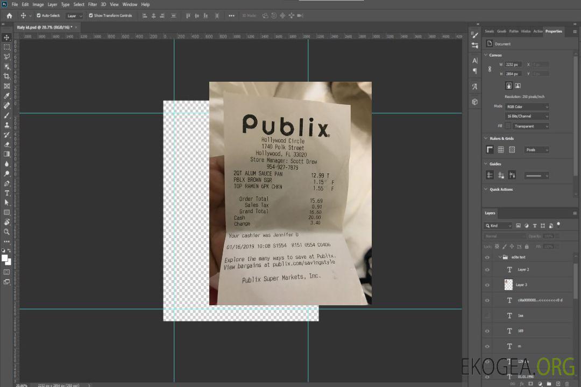Viewport: 581px width, 387px height.
Task: Toggle the layer filtering switch
Action: pos(558,225)
